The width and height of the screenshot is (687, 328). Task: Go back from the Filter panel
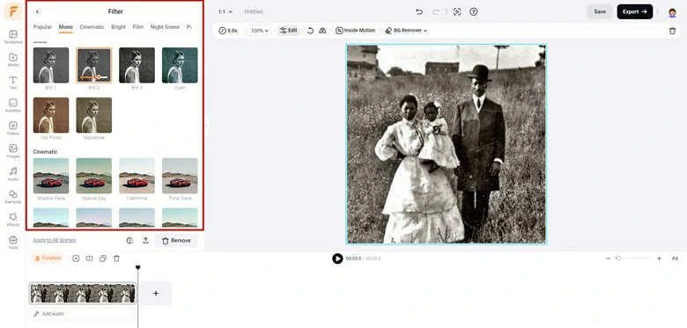click(37, 11)
